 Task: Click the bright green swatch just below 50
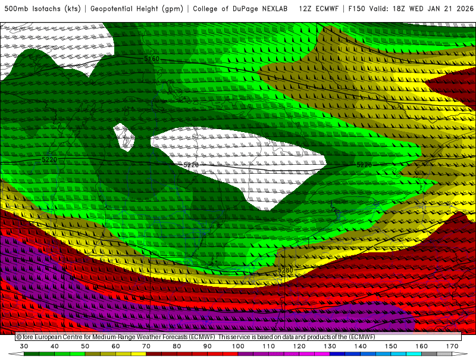tap(77, 354)
